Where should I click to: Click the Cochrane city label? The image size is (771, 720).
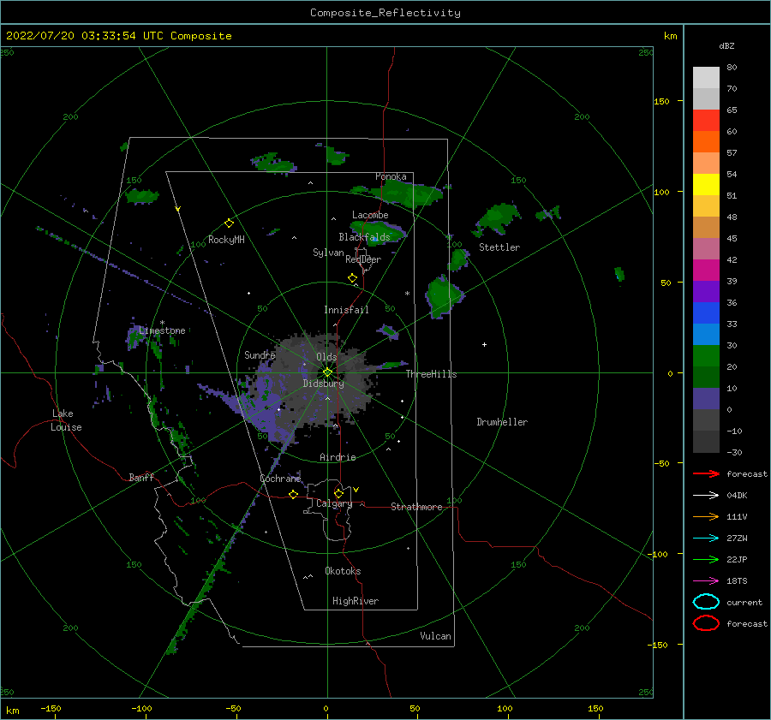(280, 479)
